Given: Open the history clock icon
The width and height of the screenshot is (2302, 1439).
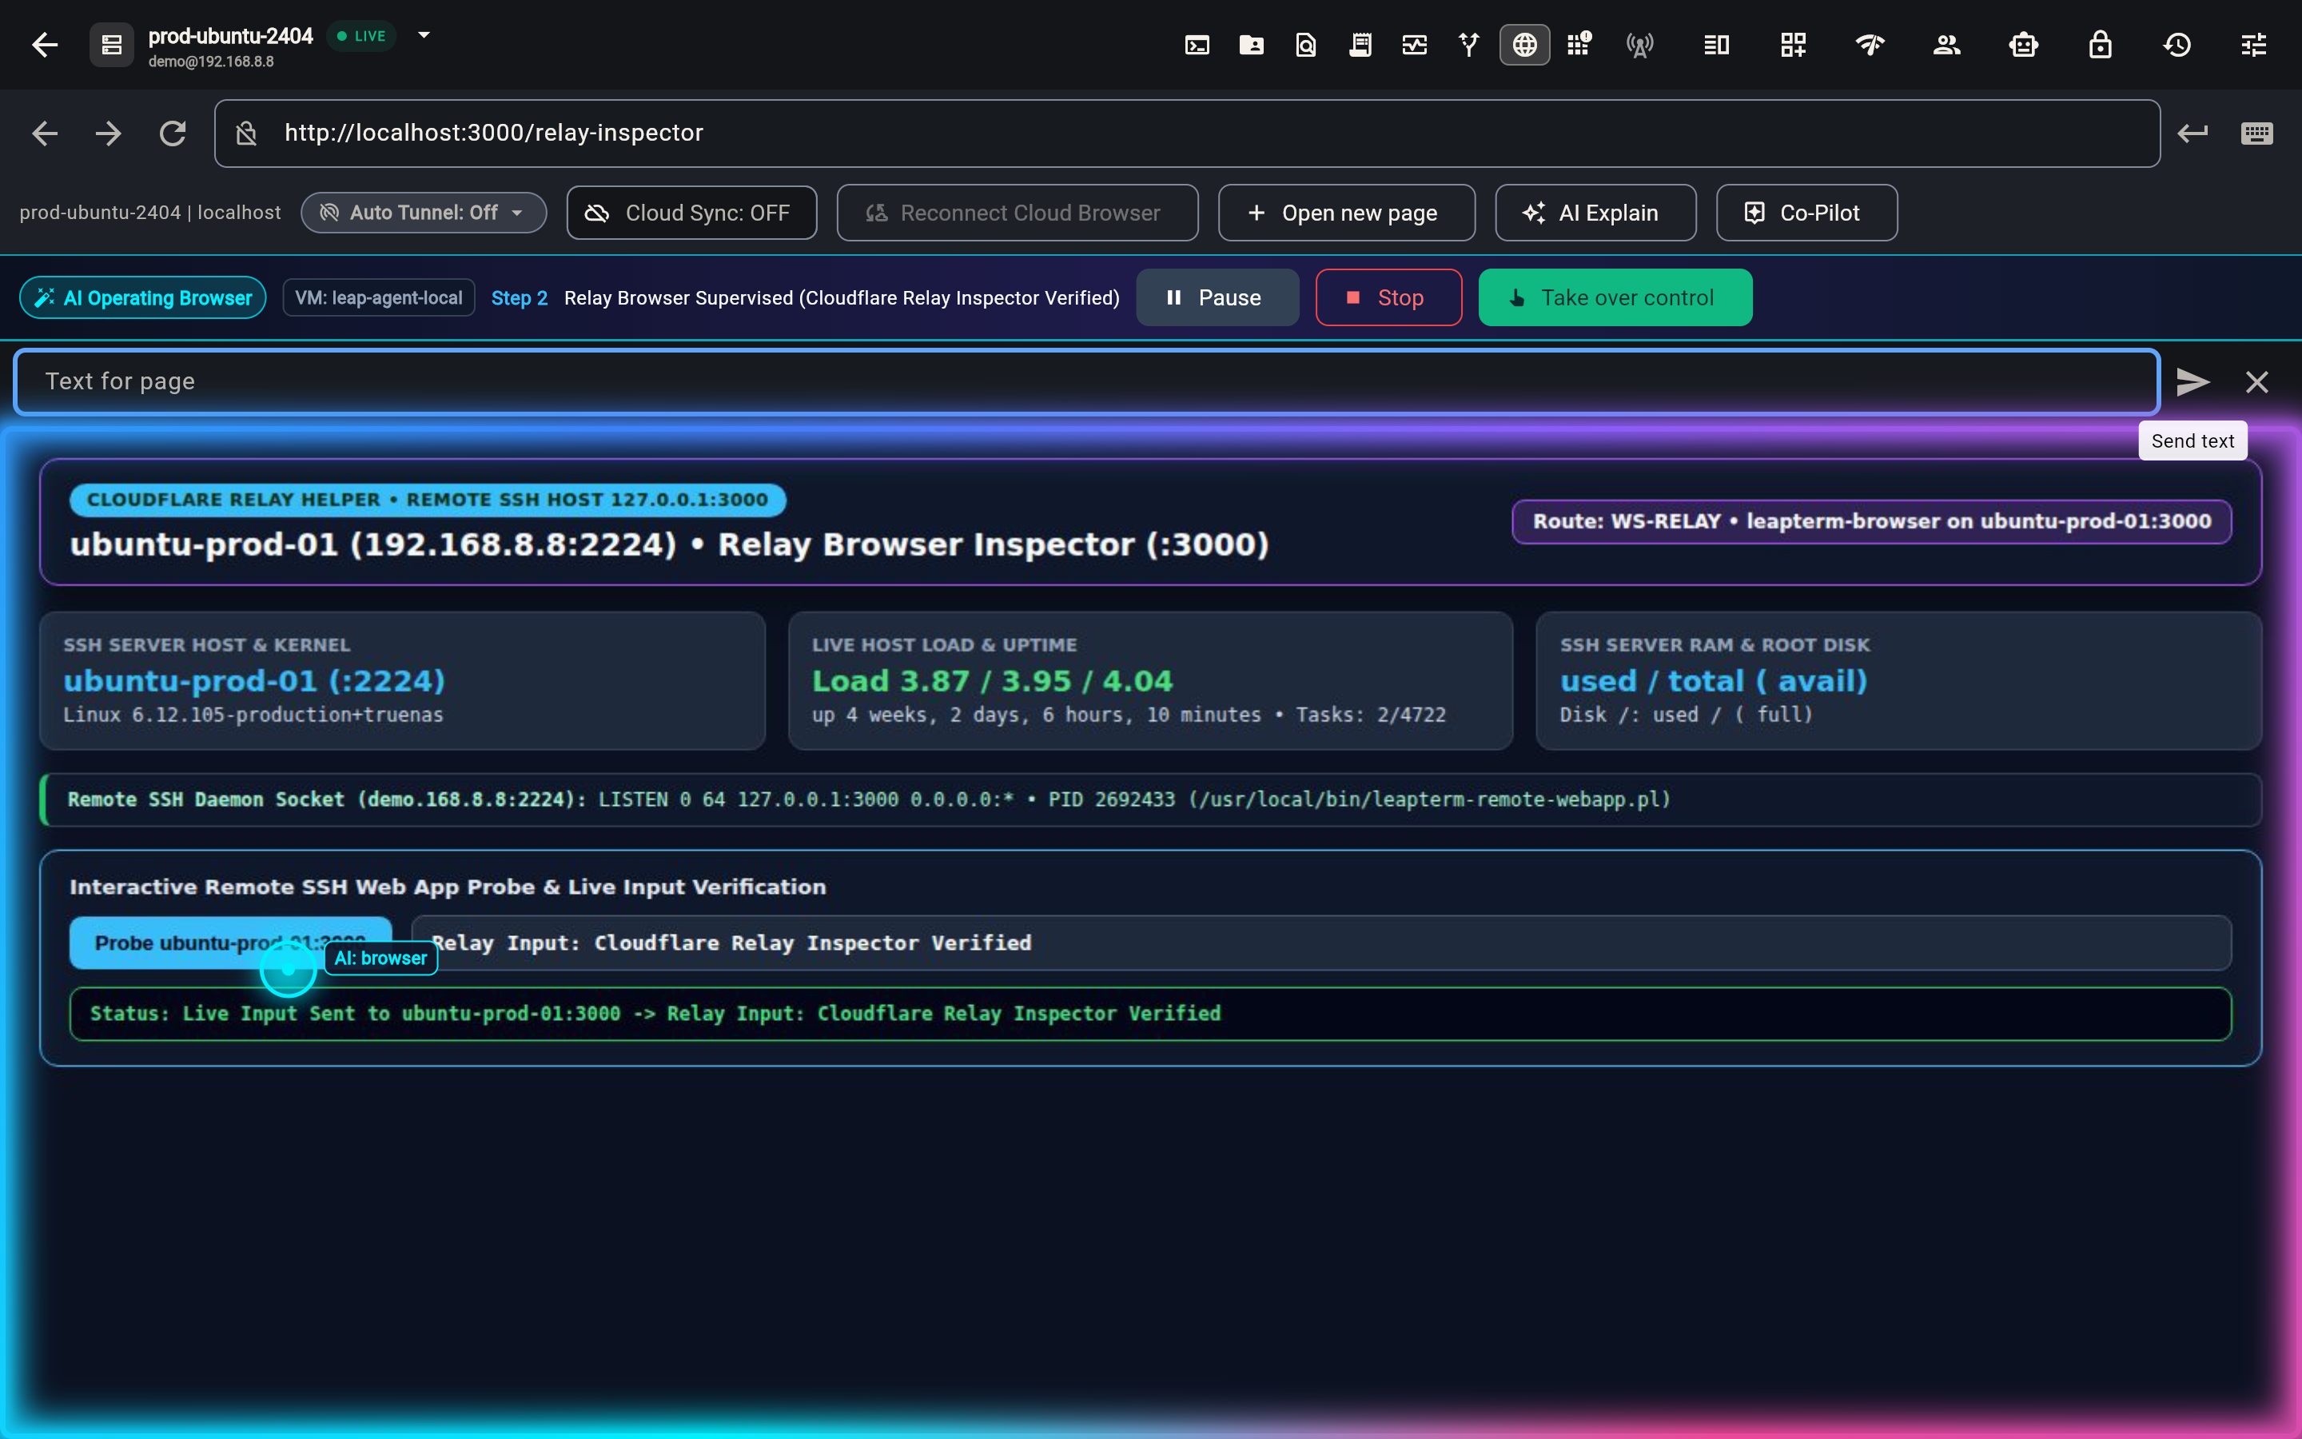Looking at the screenshot, I should (2177, 45).
